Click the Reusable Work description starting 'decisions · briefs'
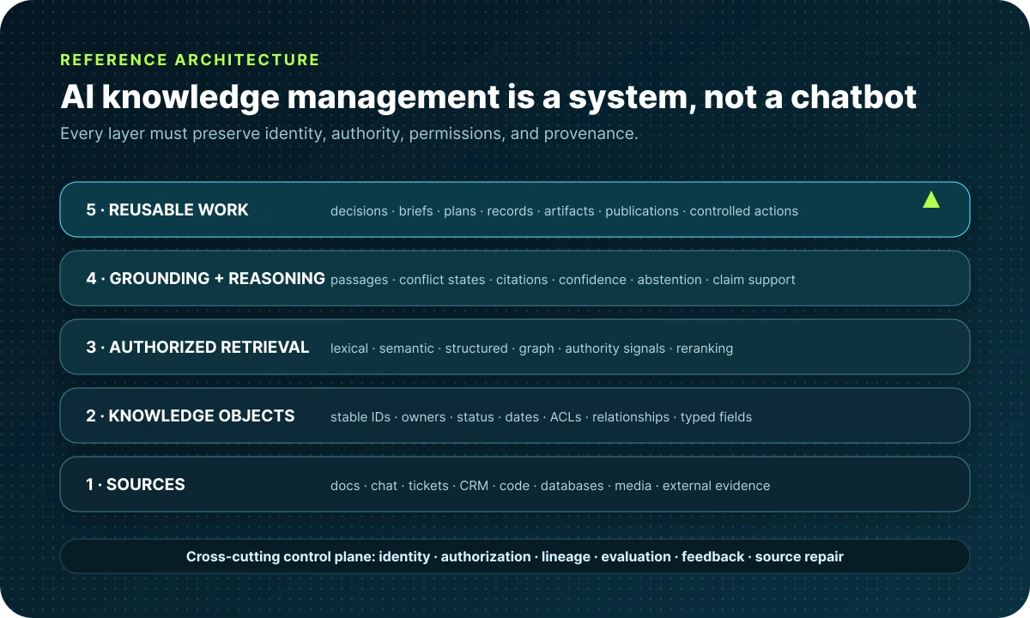Viewport: 1030px width, 618px height. tap(564, 211)
